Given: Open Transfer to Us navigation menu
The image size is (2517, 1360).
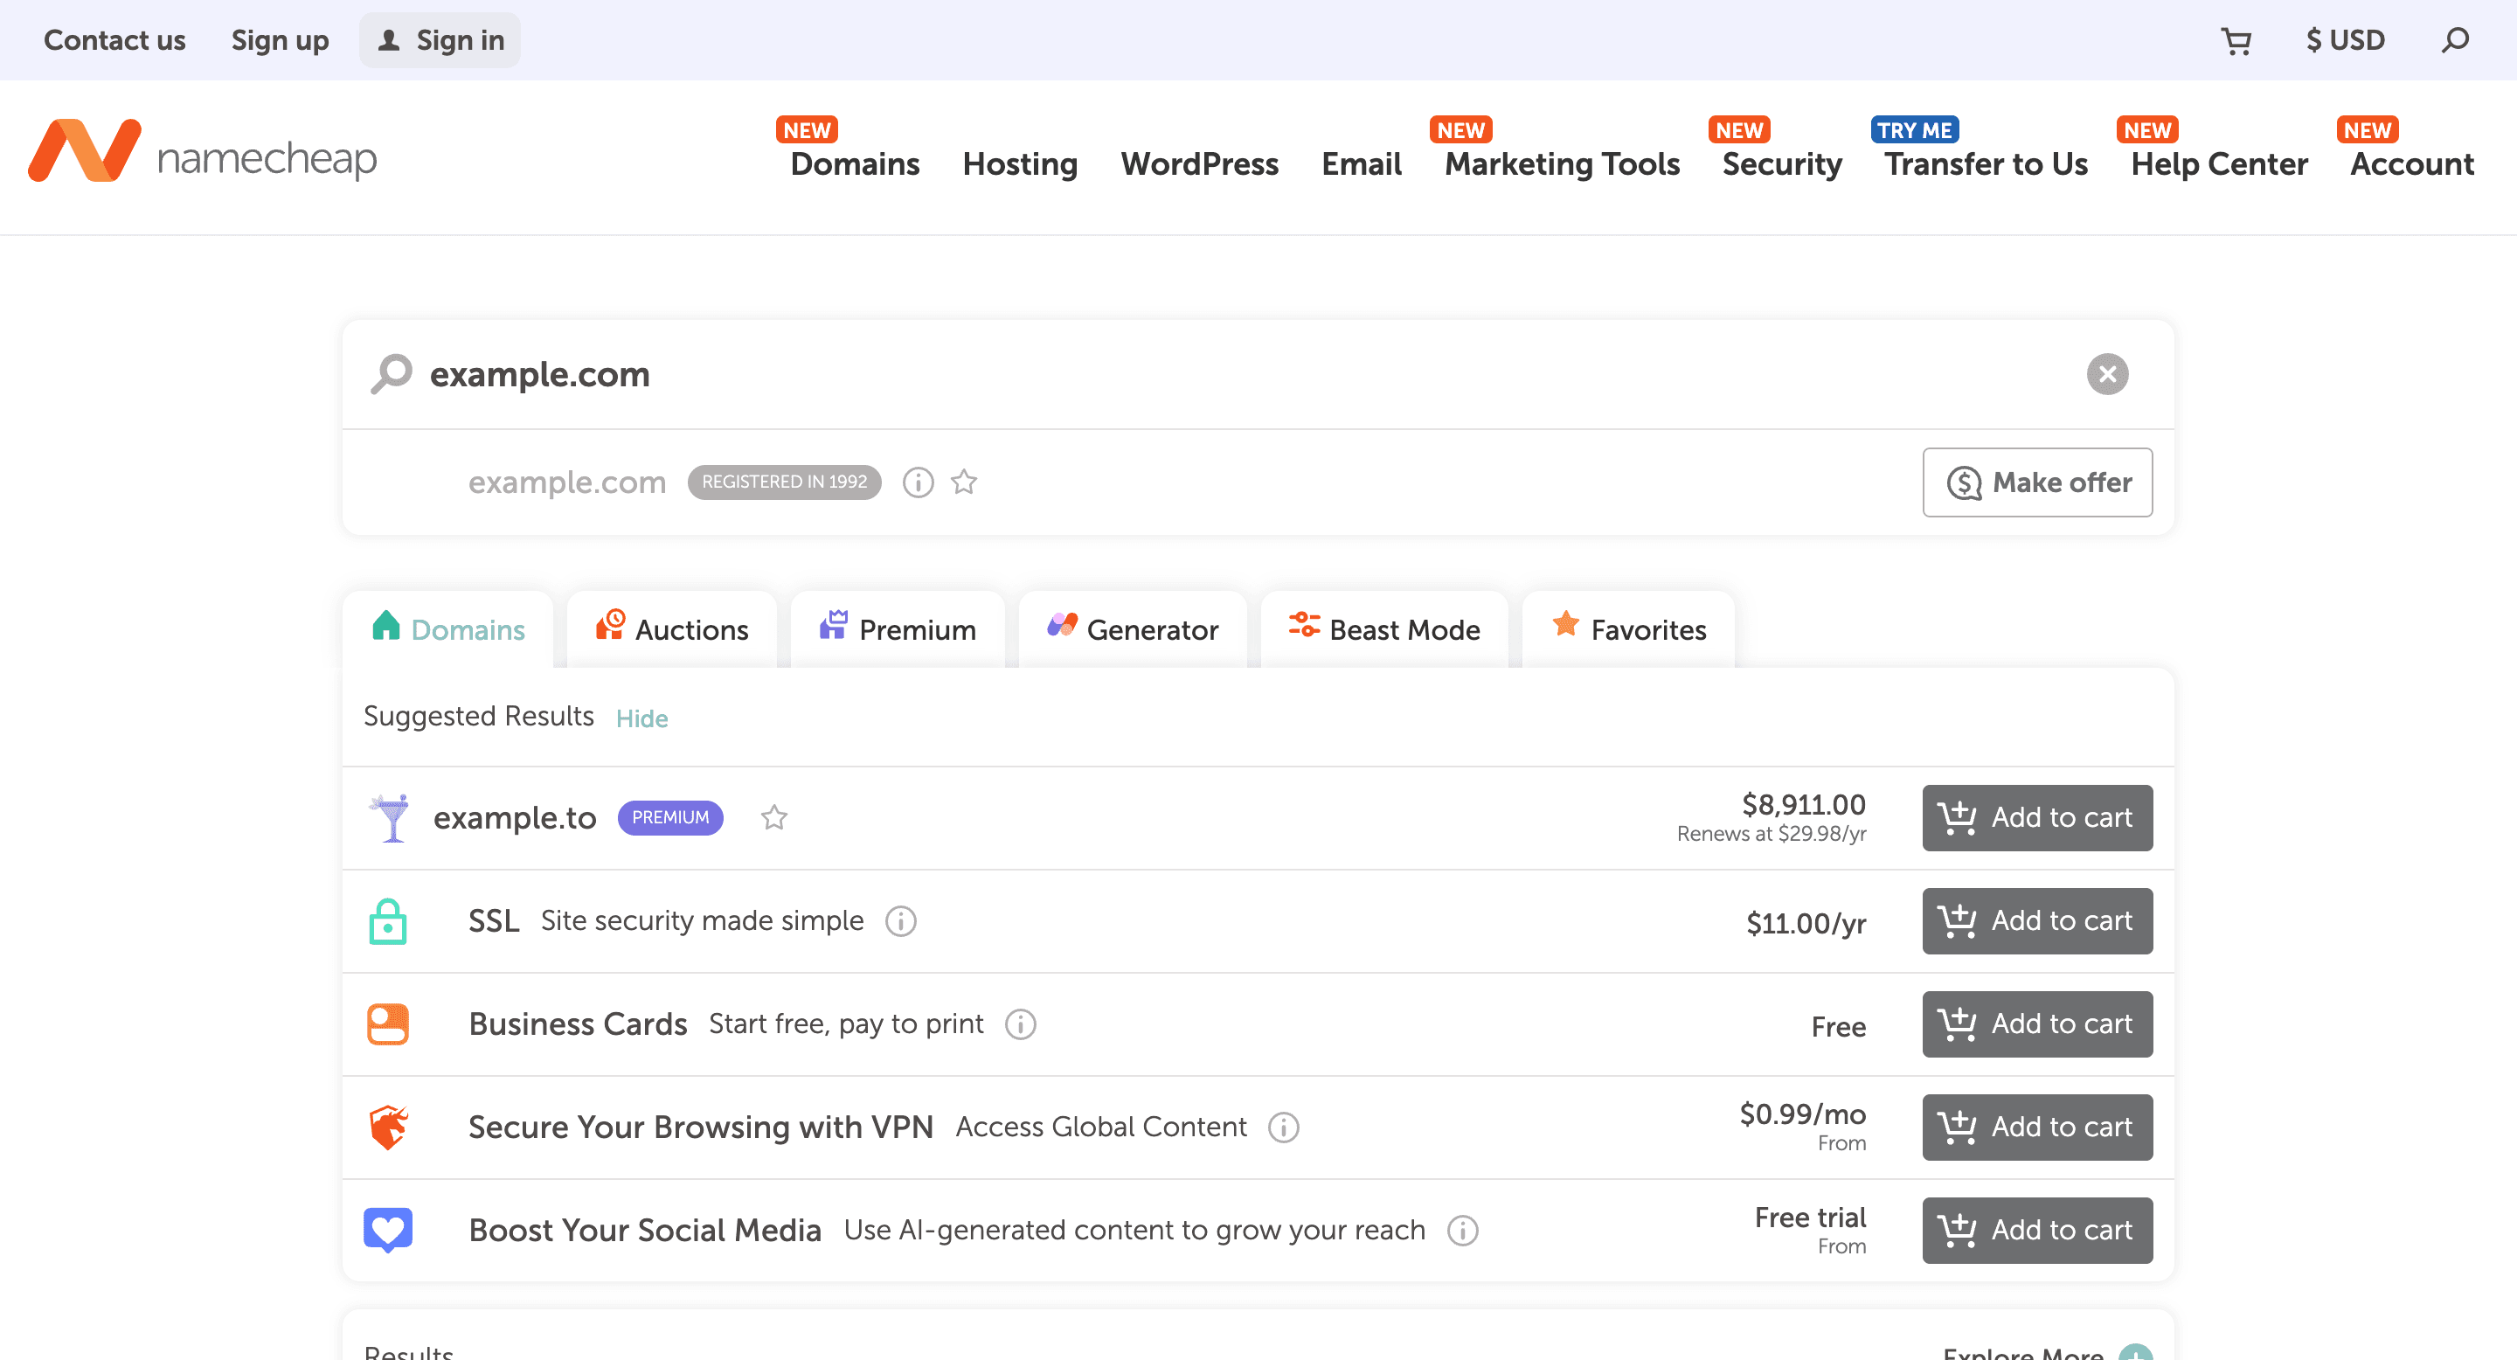Looking at the screenshot, I should [1987, 164].
